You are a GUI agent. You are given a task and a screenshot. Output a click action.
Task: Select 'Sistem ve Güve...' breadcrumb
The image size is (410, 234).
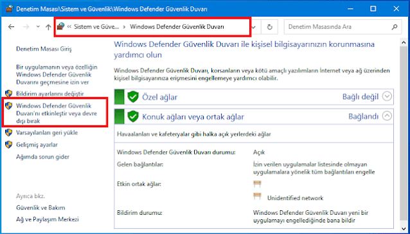96,26
